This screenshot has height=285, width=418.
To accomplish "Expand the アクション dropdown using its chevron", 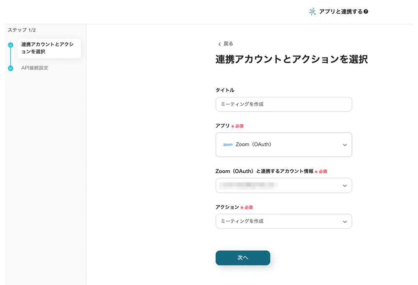I will [344, 222].
